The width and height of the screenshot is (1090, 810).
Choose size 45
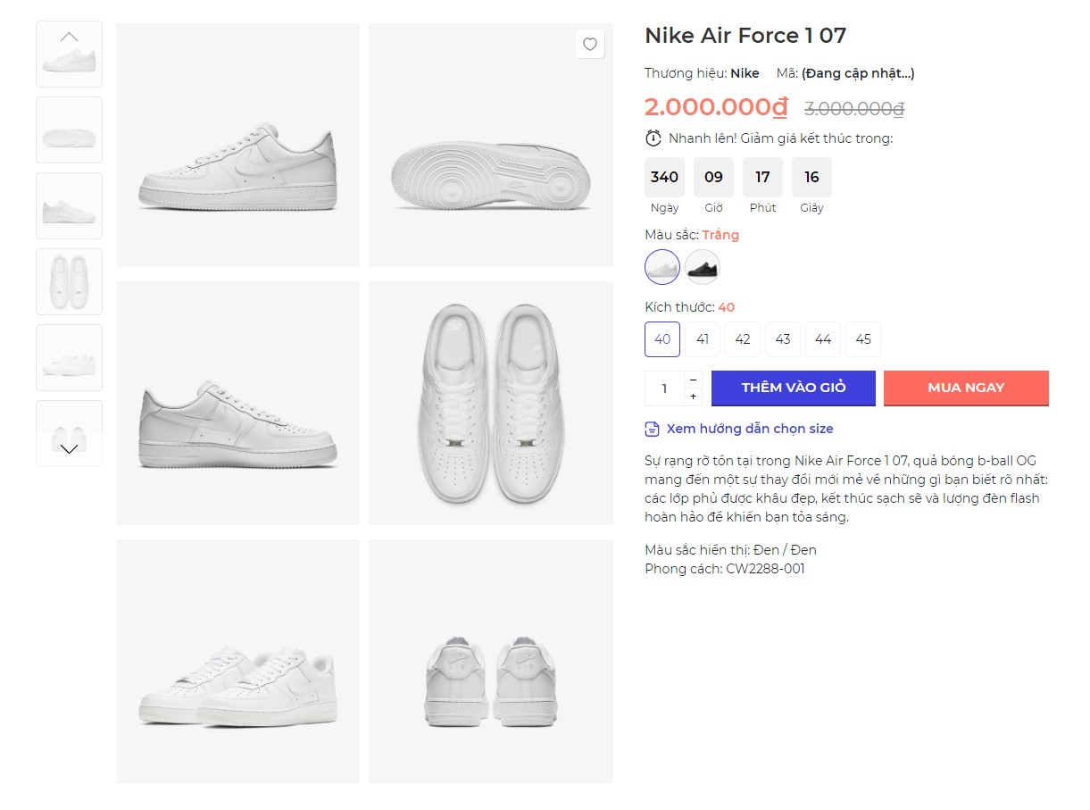tap(863, 339)
